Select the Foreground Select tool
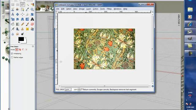Viewport: 196px width, 110px height. click(17, 9)
